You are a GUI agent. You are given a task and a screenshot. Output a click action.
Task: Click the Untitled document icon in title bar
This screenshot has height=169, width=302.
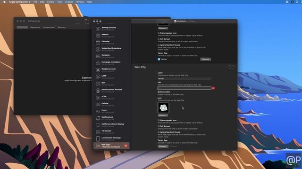175,21
